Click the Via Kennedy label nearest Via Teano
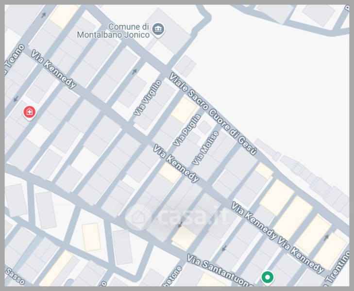Viewport: 354px width, 291px height. click(x=53, y=69)
